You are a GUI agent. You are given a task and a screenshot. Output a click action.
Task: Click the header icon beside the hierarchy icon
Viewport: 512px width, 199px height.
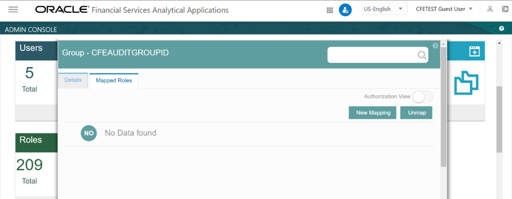(x=505, y=9)
